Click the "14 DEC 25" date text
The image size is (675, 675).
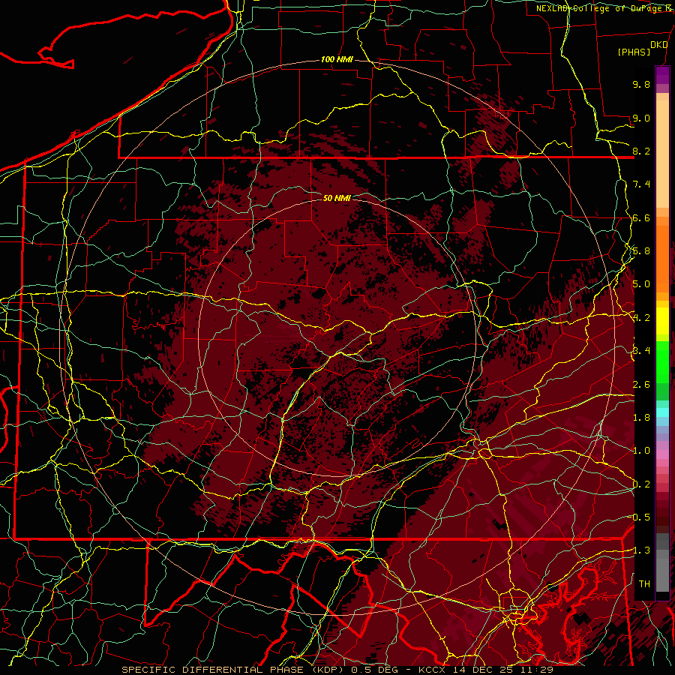pos(484,670)
